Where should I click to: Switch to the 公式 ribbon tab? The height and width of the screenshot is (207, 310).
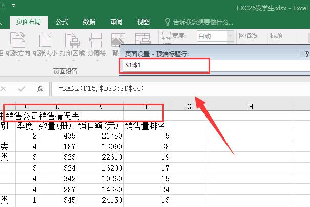(x=62, y=22)
